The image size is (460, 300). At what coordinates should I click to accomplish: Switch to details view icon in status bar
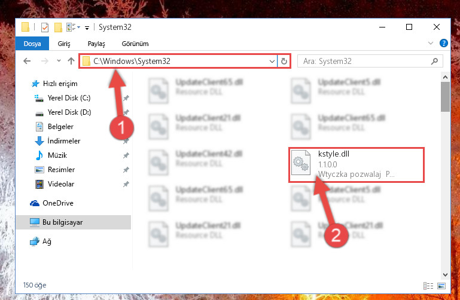pyautogui.click(x=428, y=286)
